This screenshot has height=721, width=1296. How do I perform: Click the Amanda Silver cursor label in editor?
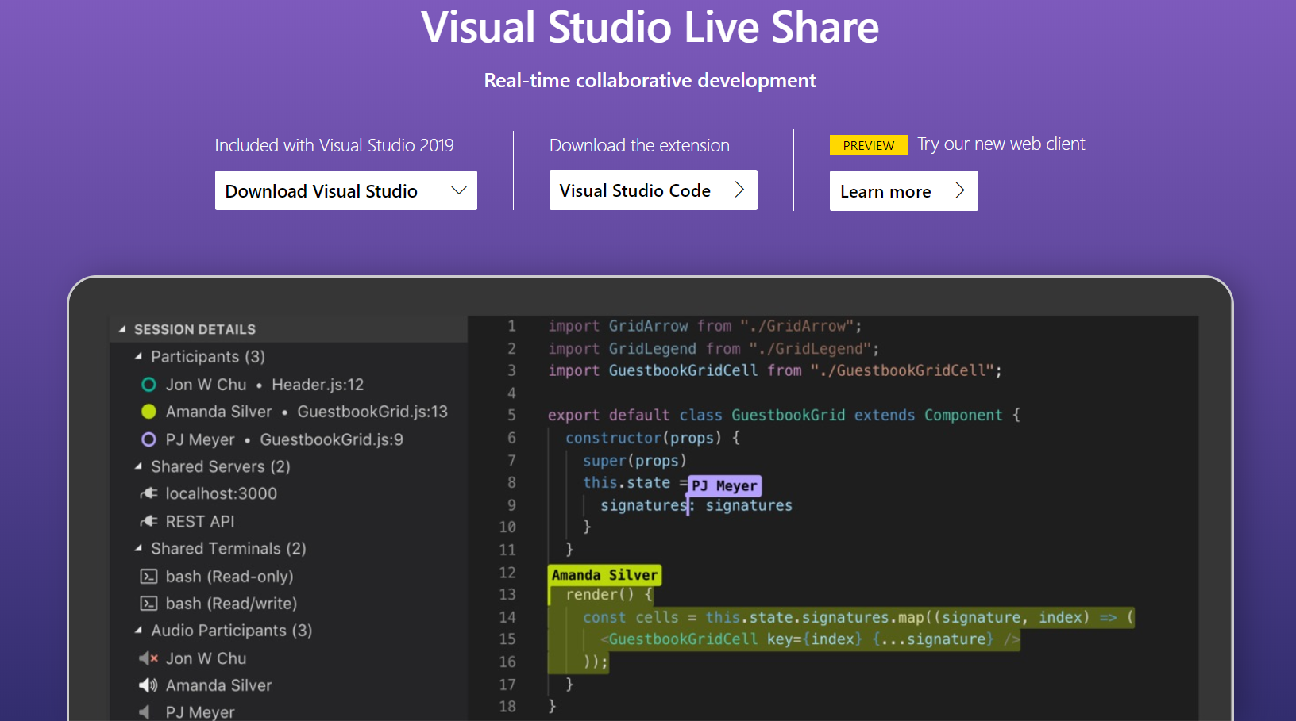click(605, 575)
